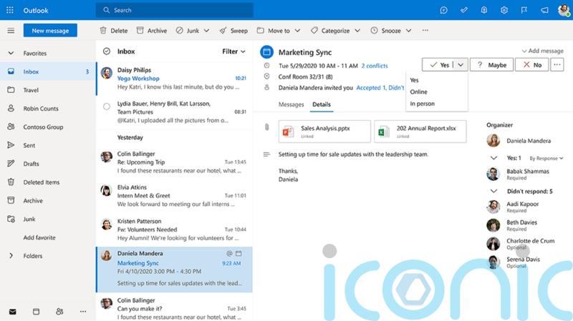The height and width of the screenshot is (321, 573).
Task: Open the settings gear icon
Action: coord(504,10)
